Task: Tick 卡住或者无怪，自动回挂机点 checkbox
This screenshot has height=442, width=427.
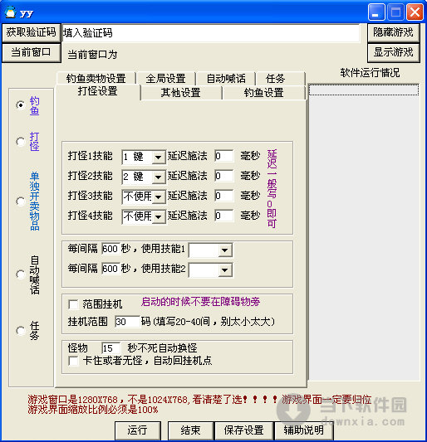Action: click(73, 361)
